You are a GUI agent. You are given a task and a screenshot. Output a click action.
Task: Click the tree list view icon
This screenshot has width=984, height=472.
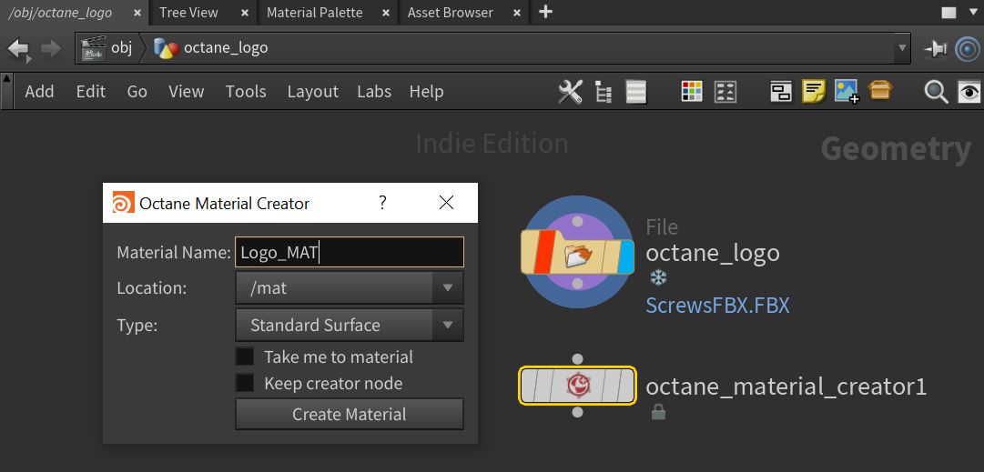point(603,92)
